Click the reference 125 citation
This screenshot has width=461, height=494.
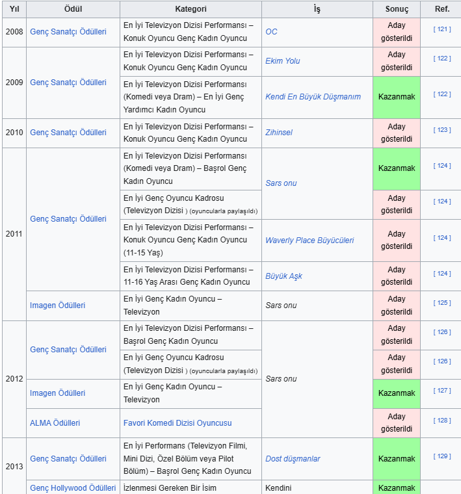(x=442, y=303)
